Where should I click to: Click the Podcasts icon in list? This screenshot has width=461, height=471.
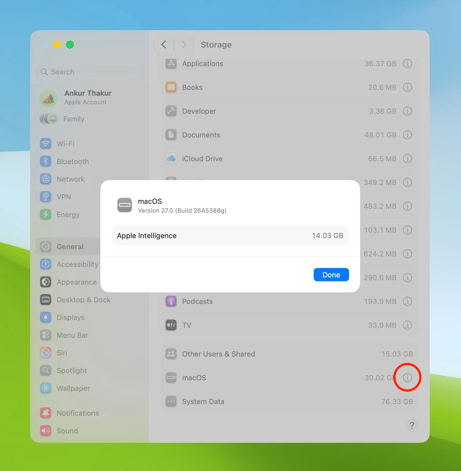coord(171,301)
